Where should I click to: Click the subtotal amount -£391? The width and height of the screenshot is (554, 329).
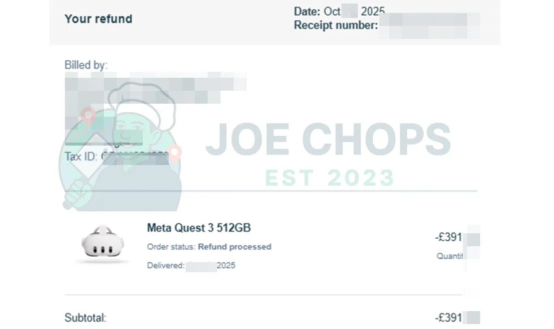coord(448,318)
